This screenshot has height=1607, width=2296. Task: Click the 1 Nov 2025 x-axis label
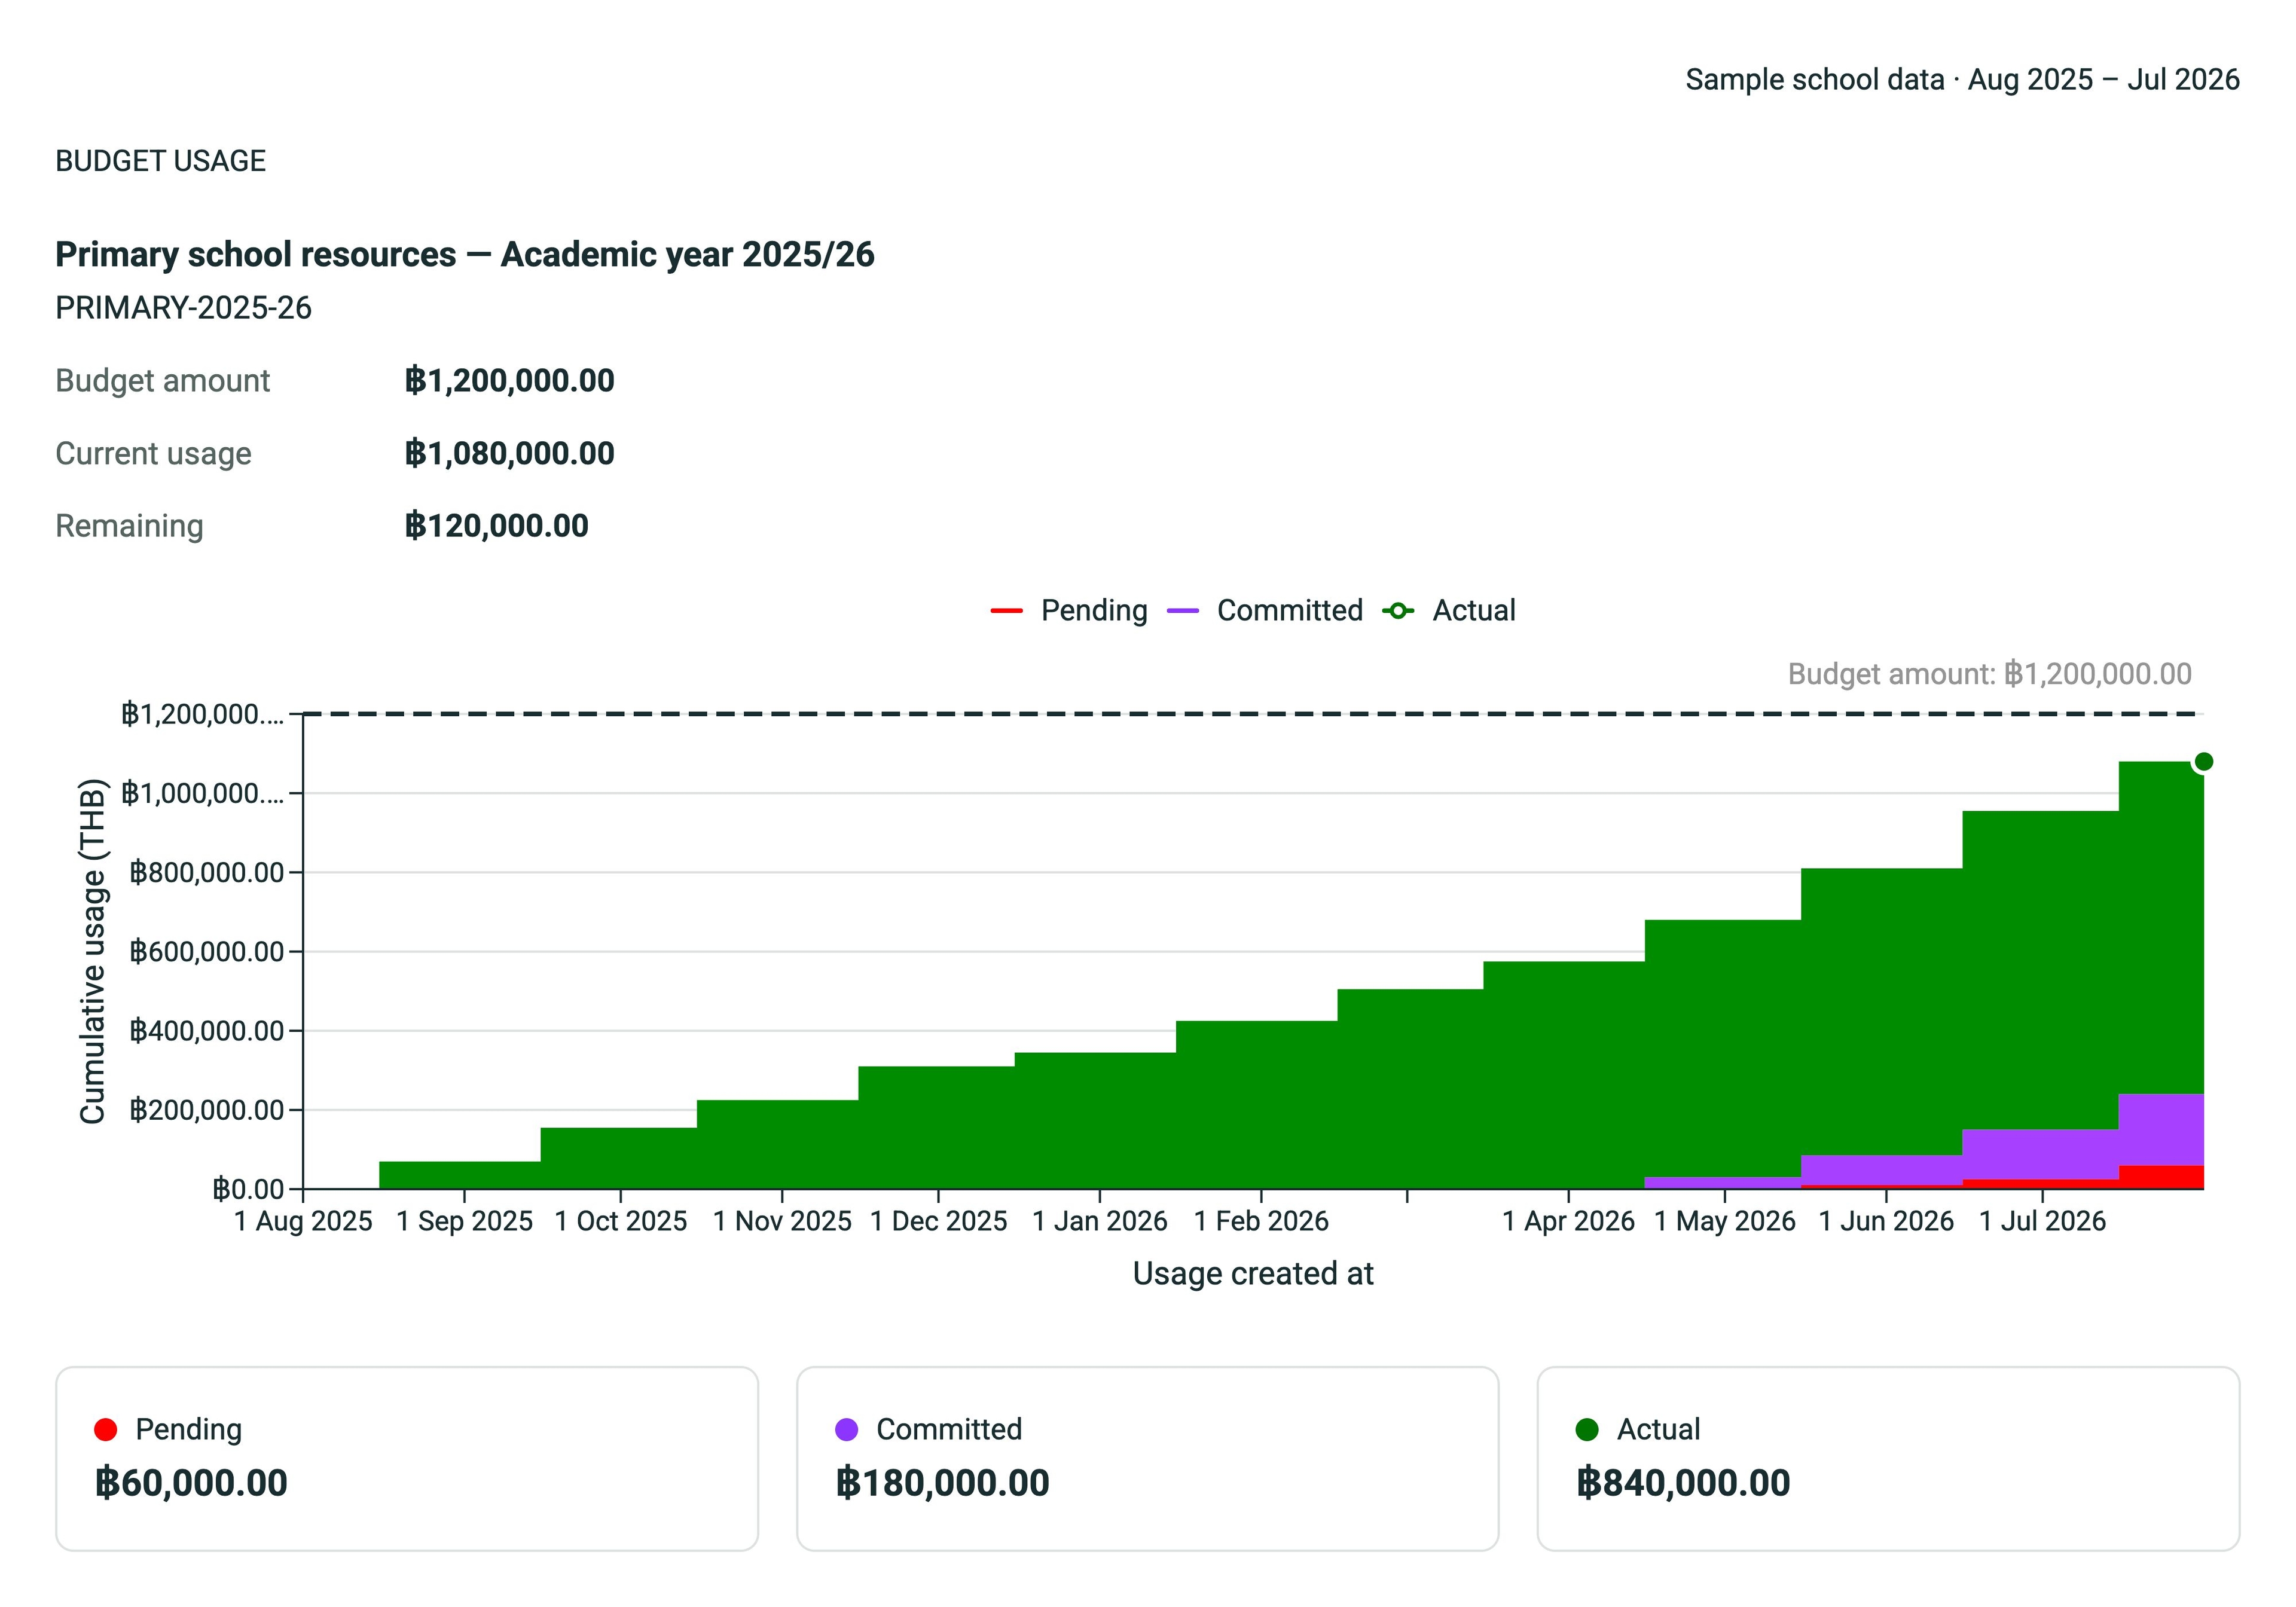click(x=782, y=1221)
